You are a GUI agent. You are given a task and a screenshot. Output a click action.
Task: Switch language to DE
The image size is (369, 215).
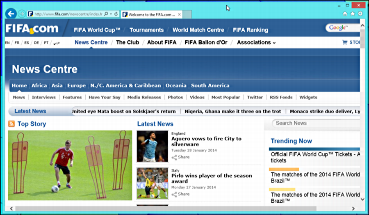[36, 43]
